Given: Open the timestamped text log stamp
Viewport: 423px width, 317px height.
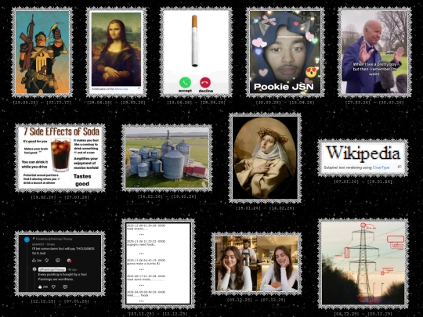Looking at the screenshot, I should click(158, 264).
